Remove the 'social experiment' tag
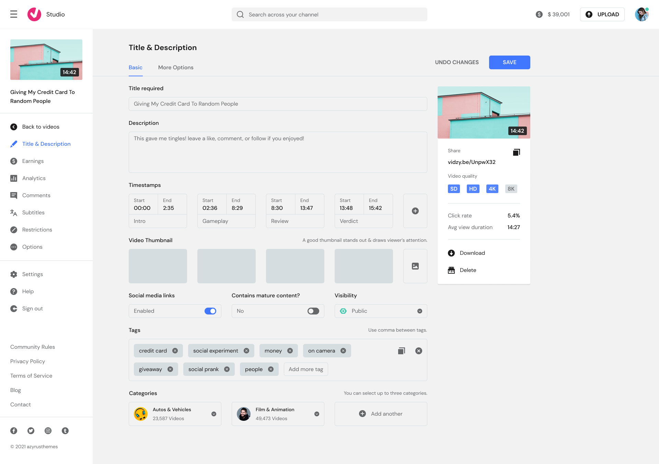 pyautogui.click(x=246, y=351)
